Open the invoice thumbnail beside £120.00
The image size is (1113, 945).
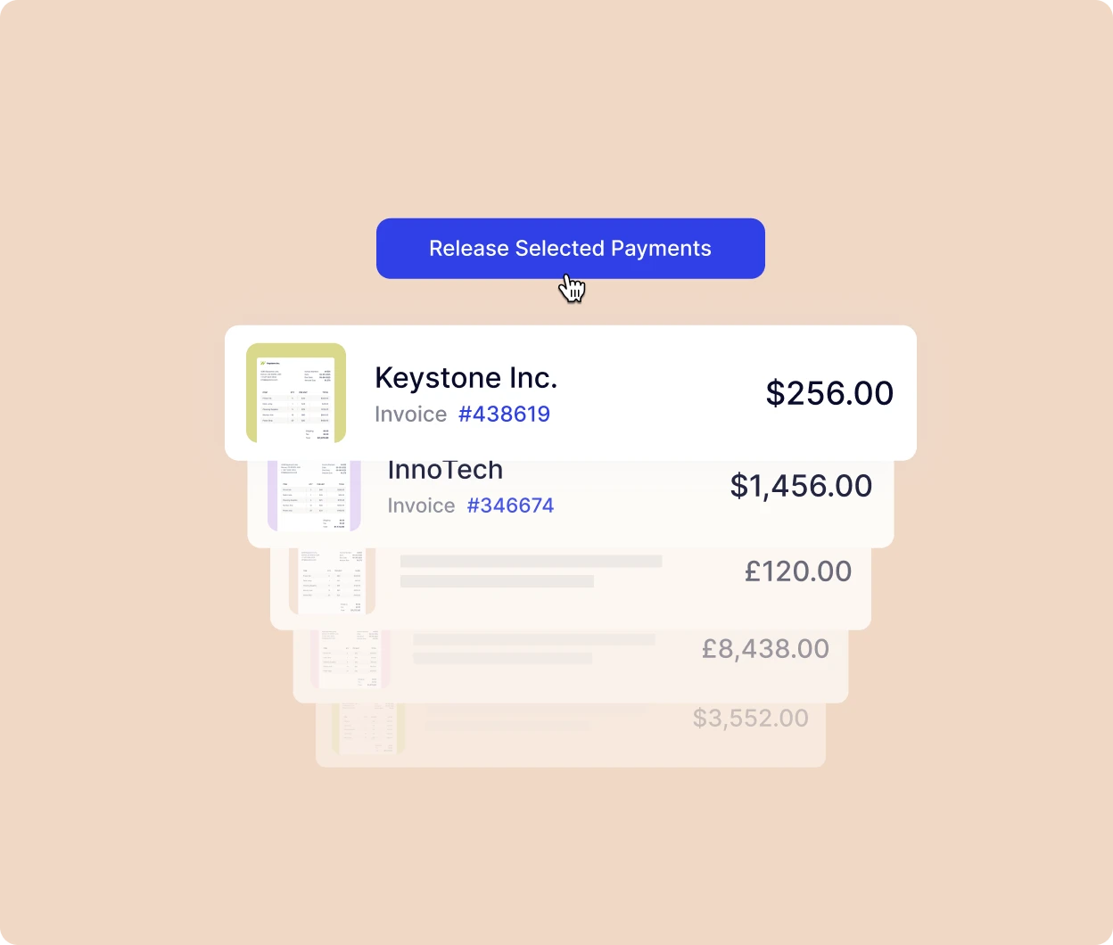click(x=332, y=580)
